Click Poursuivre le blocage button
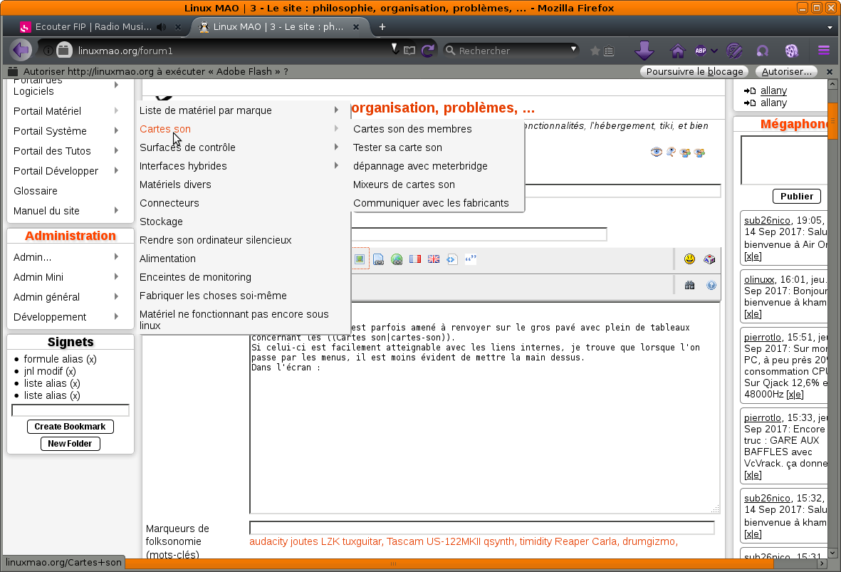This screenshot has width=841, height=572. pos(694,71)
